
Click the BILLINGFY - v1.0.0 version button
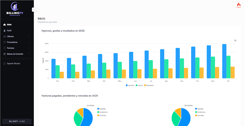17,121
